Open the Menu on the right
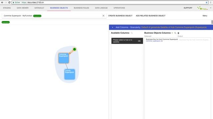The width and height of the screenshot is (213, 119). pyautogui.click(x=205, y=16)
